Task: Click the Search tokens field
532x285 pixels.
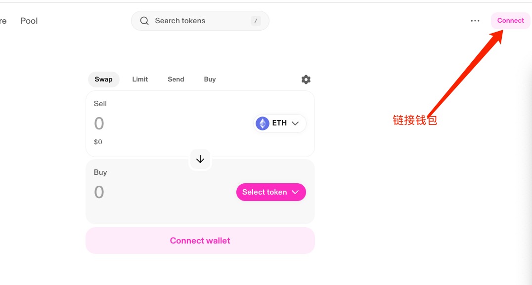Action: click(x=198, y=21)
